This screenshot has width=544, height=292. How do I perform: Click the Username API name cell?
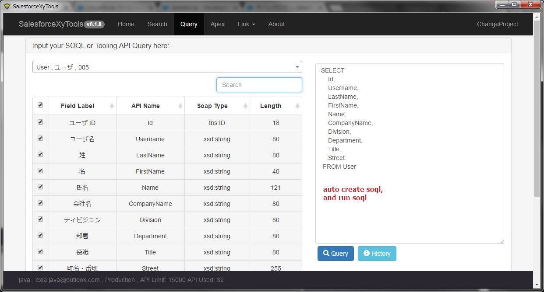click(150, 139)
